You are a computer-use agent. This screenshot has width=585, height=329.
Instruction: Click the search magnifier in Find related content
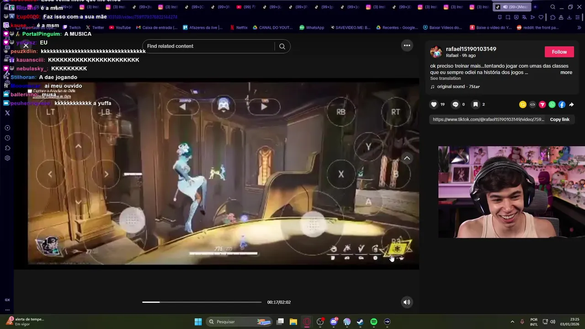click(282, 46)
